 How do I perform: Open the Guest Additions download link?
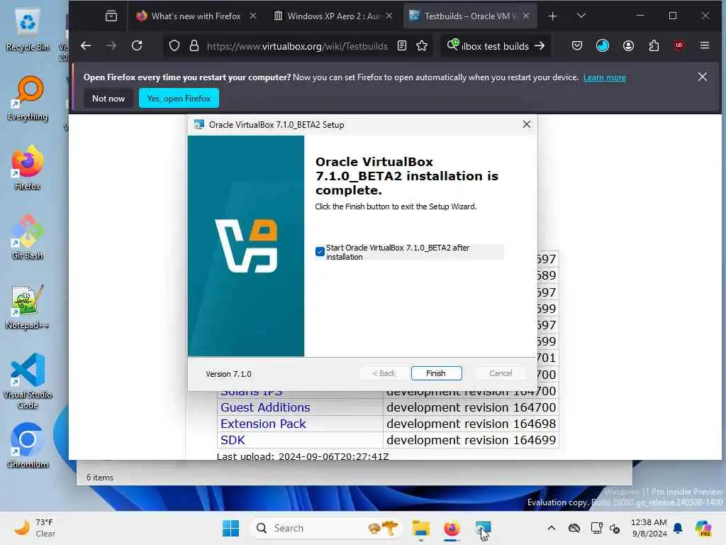265,407
